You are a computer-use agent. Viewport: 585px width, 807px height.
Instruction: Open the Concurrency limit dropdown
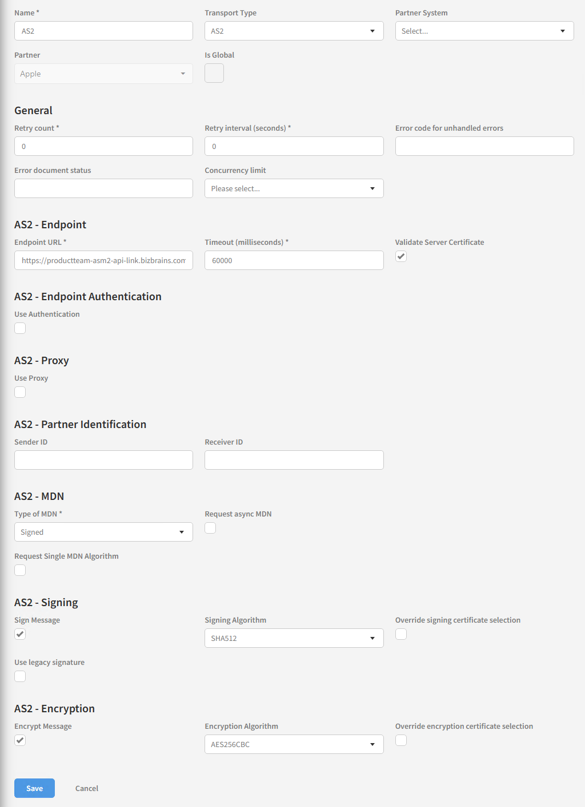click(294, 188)
